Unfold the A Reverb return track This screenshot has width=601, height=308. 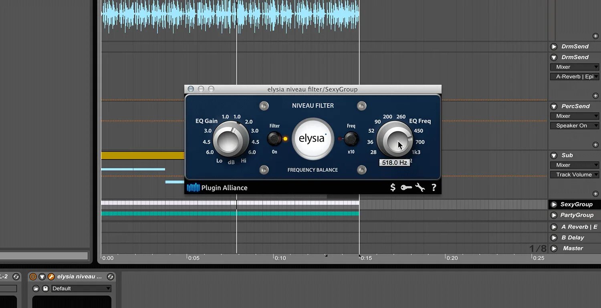pyautogui.click(x=554, y=227)
